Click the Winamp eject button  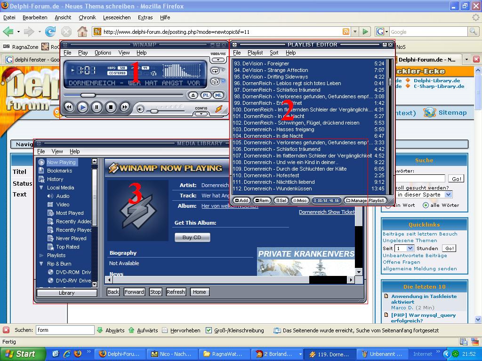tap(193, 95)
